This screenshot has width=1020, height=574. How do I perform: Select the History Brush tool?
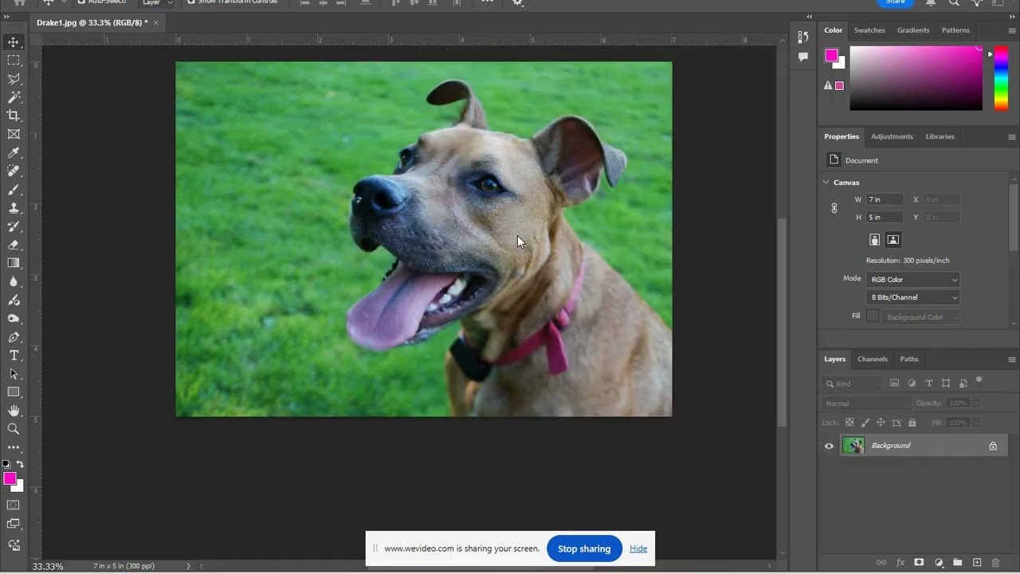14,226
